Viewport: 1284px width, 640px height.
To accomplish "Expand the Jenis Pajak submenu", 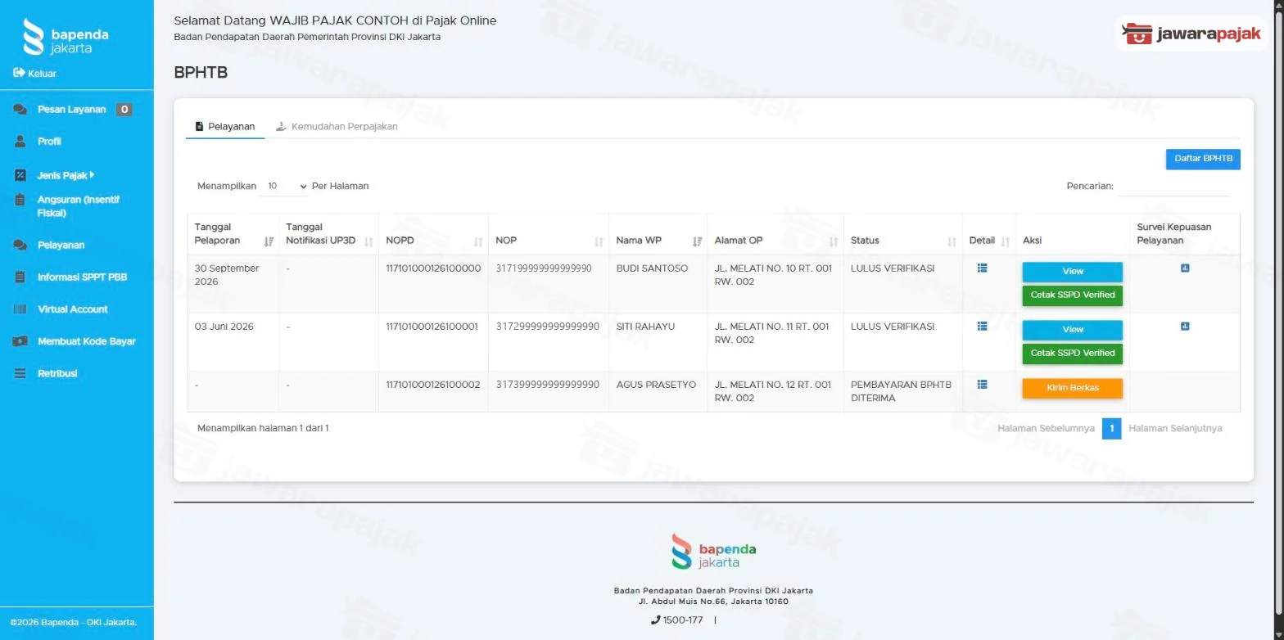I will pos(66,175).
